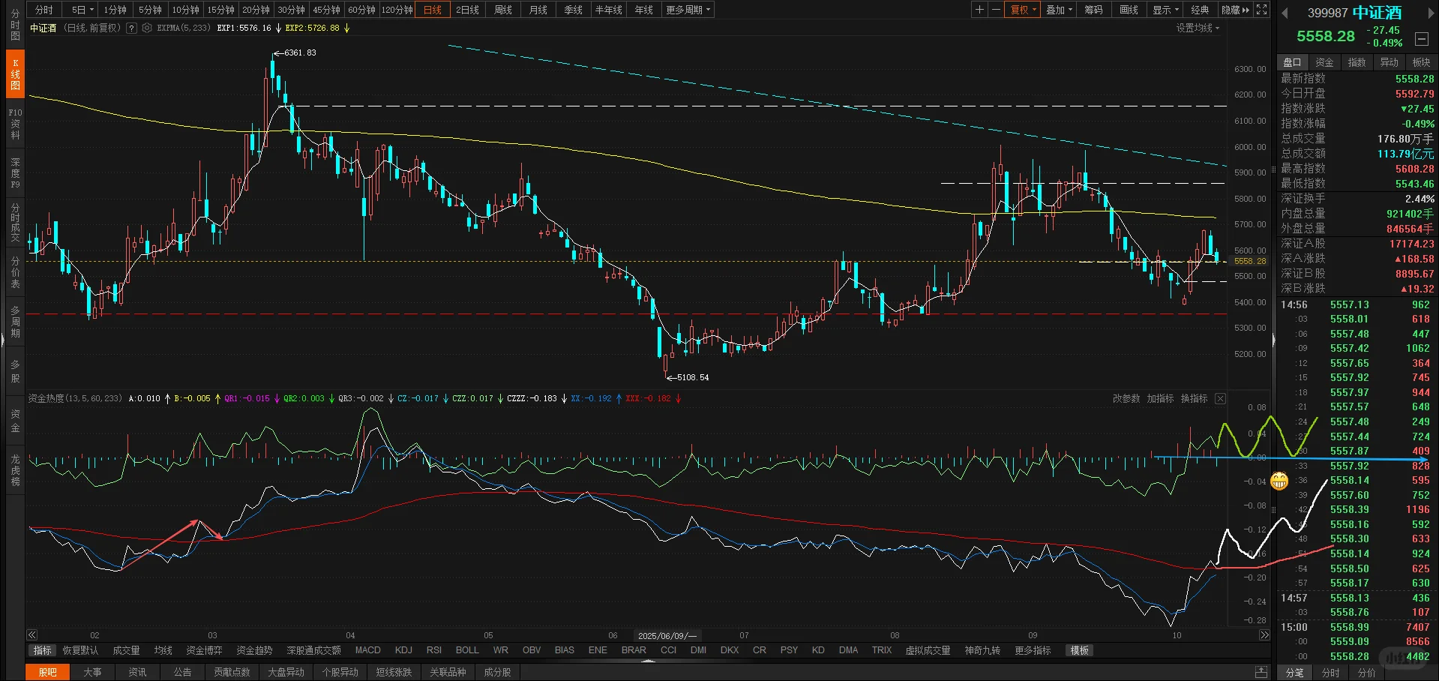This screenshot has height=681, width=1439.
Task: Enable the BOLL indicator
Action: click(467, 650)
